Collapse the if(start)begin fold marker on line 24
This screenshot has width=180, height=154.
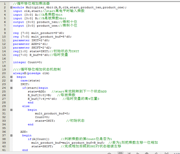[11, 88]
